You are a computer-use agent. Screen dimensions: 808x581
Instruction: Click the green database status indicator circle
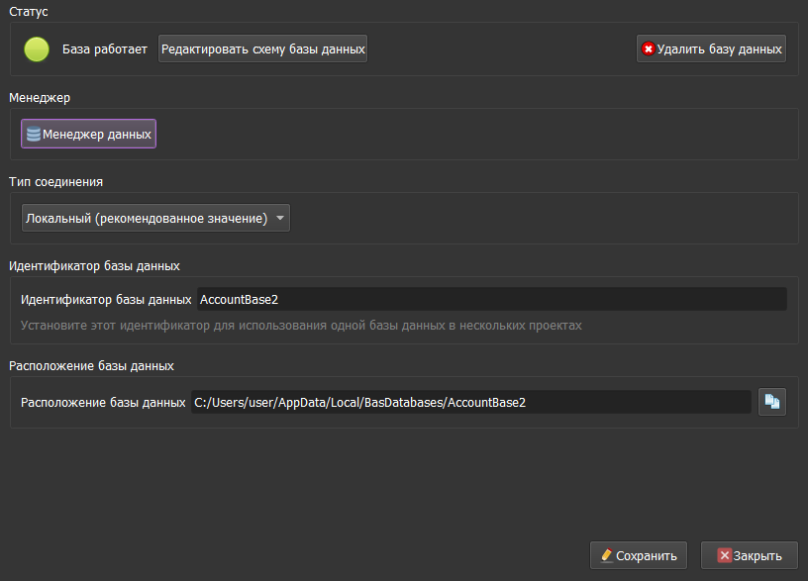click(37, 48)
